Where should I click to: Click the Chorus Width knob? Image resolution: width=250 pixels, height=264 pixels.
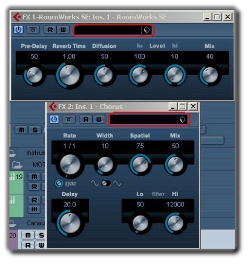click(105, 165)
